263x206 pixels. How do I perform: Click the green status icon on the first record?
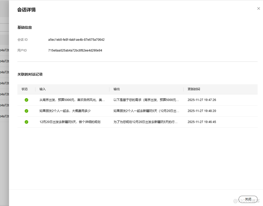26,100
